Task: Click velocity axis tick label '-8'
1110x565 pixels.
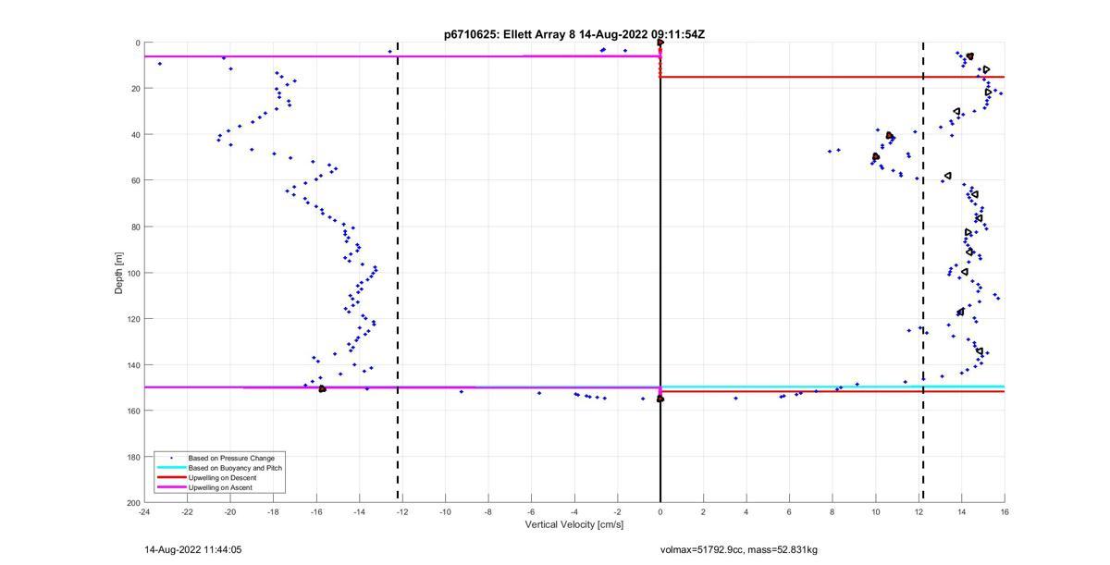Action: click(x=488, y=511)
